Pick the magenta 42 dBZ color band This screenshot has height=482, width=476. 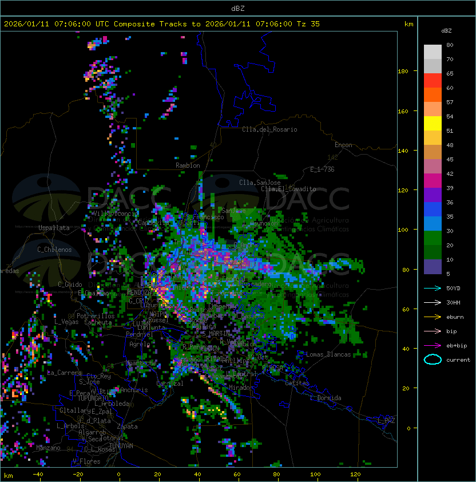433,180
